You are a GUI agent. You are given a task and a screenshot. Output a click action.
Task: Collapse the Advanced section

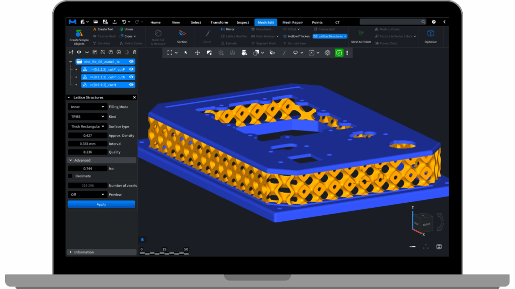pyautogui.click(x=70, y=161)
